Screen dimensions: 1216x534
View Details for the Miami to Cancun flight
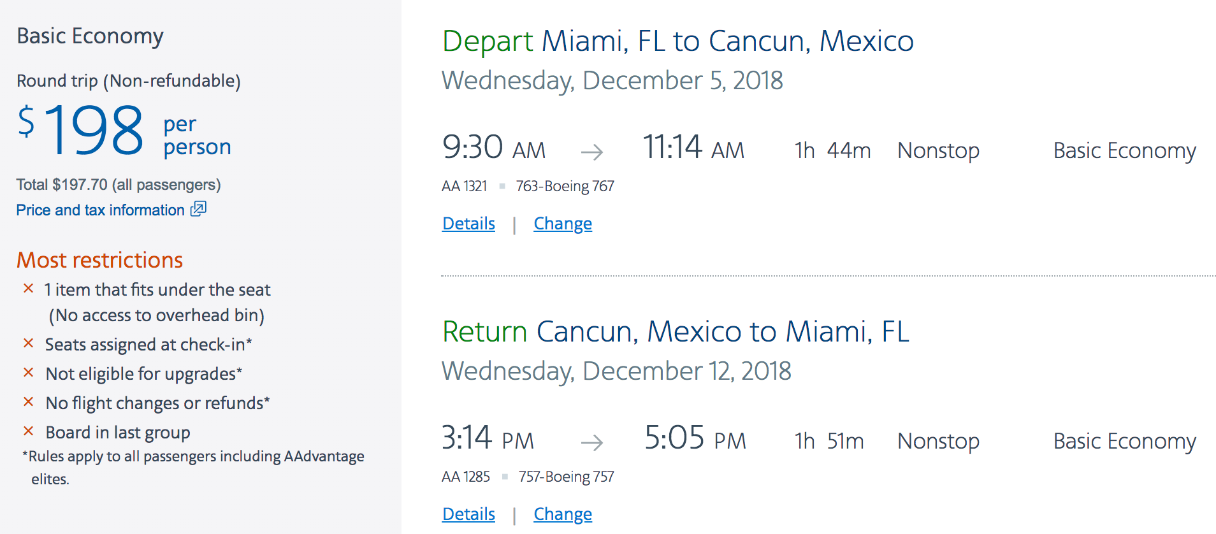coord(468,224)
